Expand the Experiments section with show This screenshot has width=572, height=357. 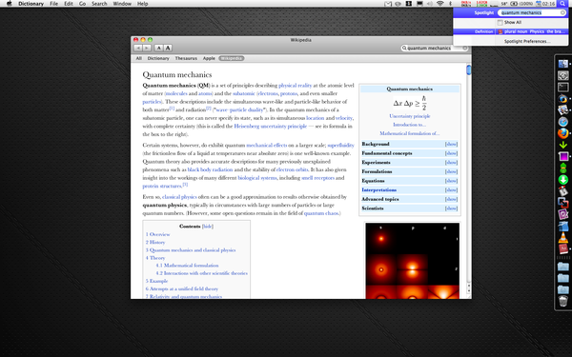click(451, 162)
